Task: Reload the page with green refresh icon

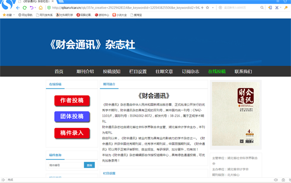Action: [25, 8]
